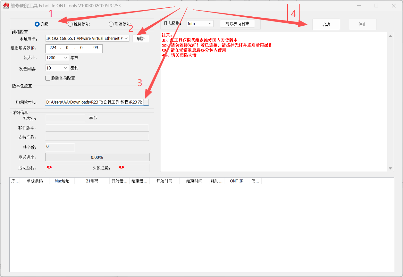Click the 失败总数 count field
403x277 pixels.
pos(134,168)
